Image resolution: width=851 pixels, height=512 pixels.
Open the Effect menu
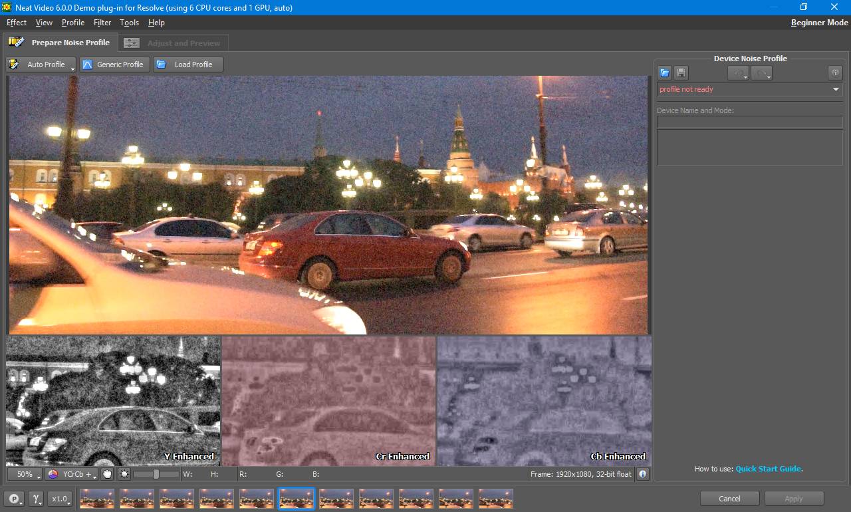coord(17,23)
